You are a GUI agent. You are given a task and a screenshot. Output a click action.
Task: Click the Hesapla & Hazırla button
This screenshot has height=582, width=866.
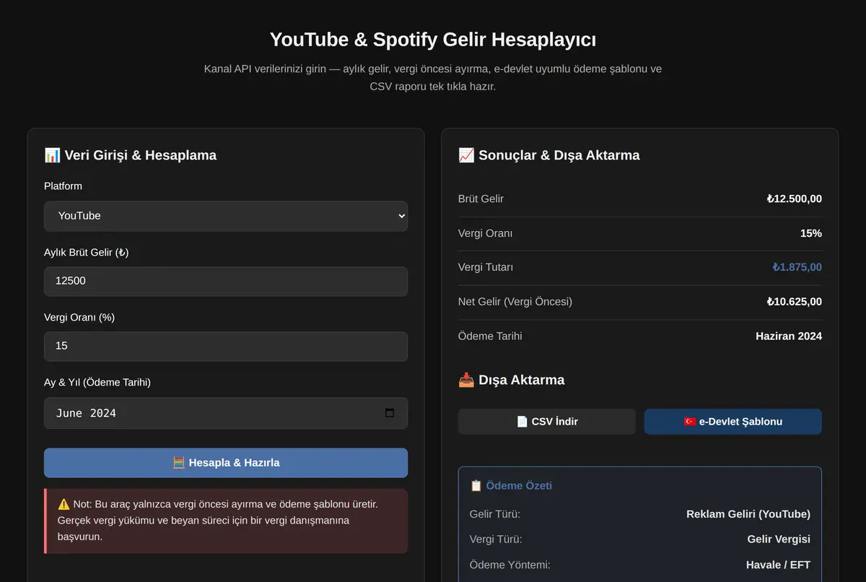(x=226, y=463)
